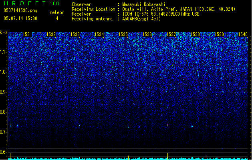Image resolution: width=252 pixels, height=160 pixels.
Task: Click the 1537 time marker
Action: [171, 34]
